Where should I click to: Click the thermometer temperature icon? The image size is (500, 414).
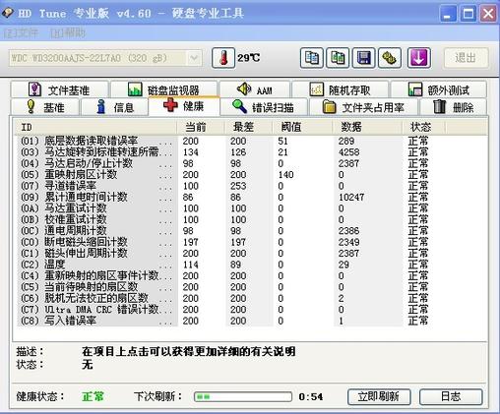(223, 58)
